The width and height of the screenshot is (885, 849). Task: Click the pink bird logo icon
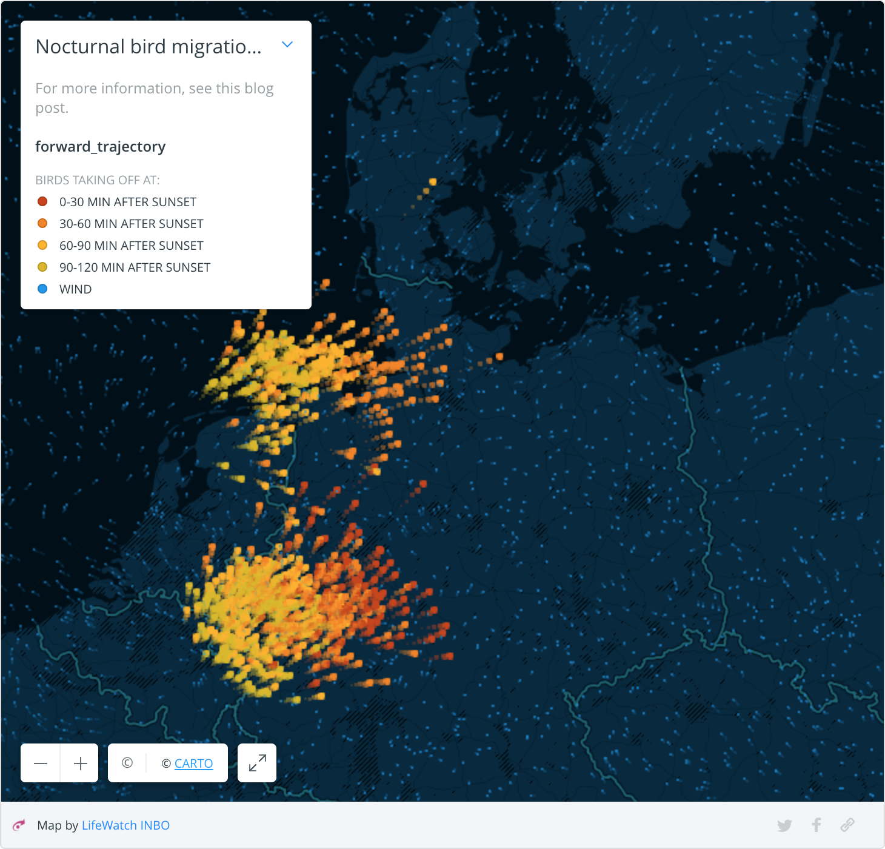[x=19, y=825]
